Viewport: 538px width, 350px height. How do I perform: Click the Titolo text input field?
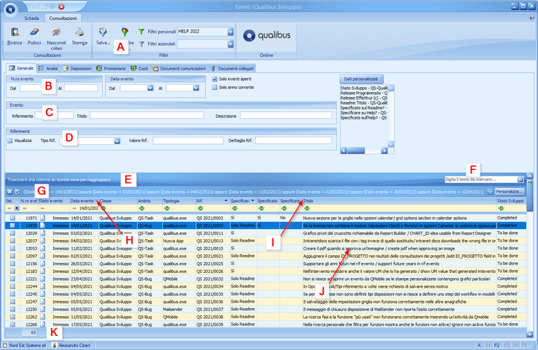tap(147, 116)
